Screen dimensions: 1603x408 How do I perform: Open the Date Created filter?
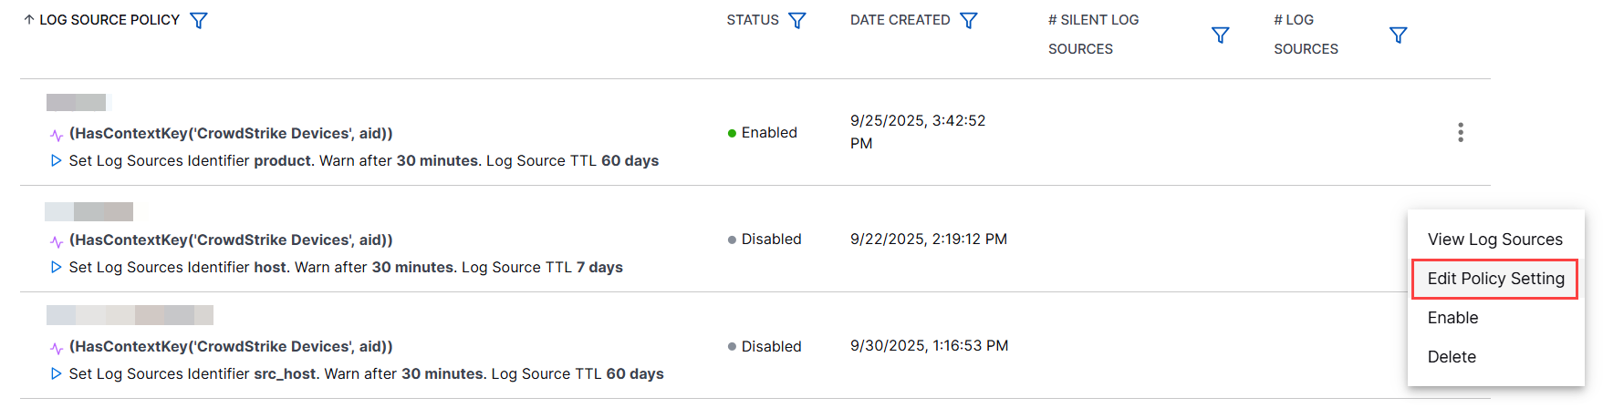point(969,20)
